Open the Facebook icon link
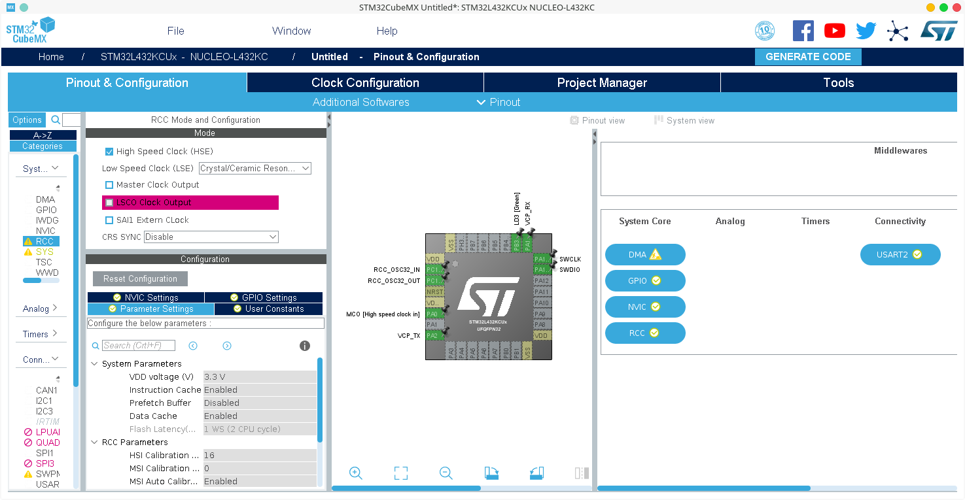The height and width of the screenshot is (500, 965). point(803,31)
